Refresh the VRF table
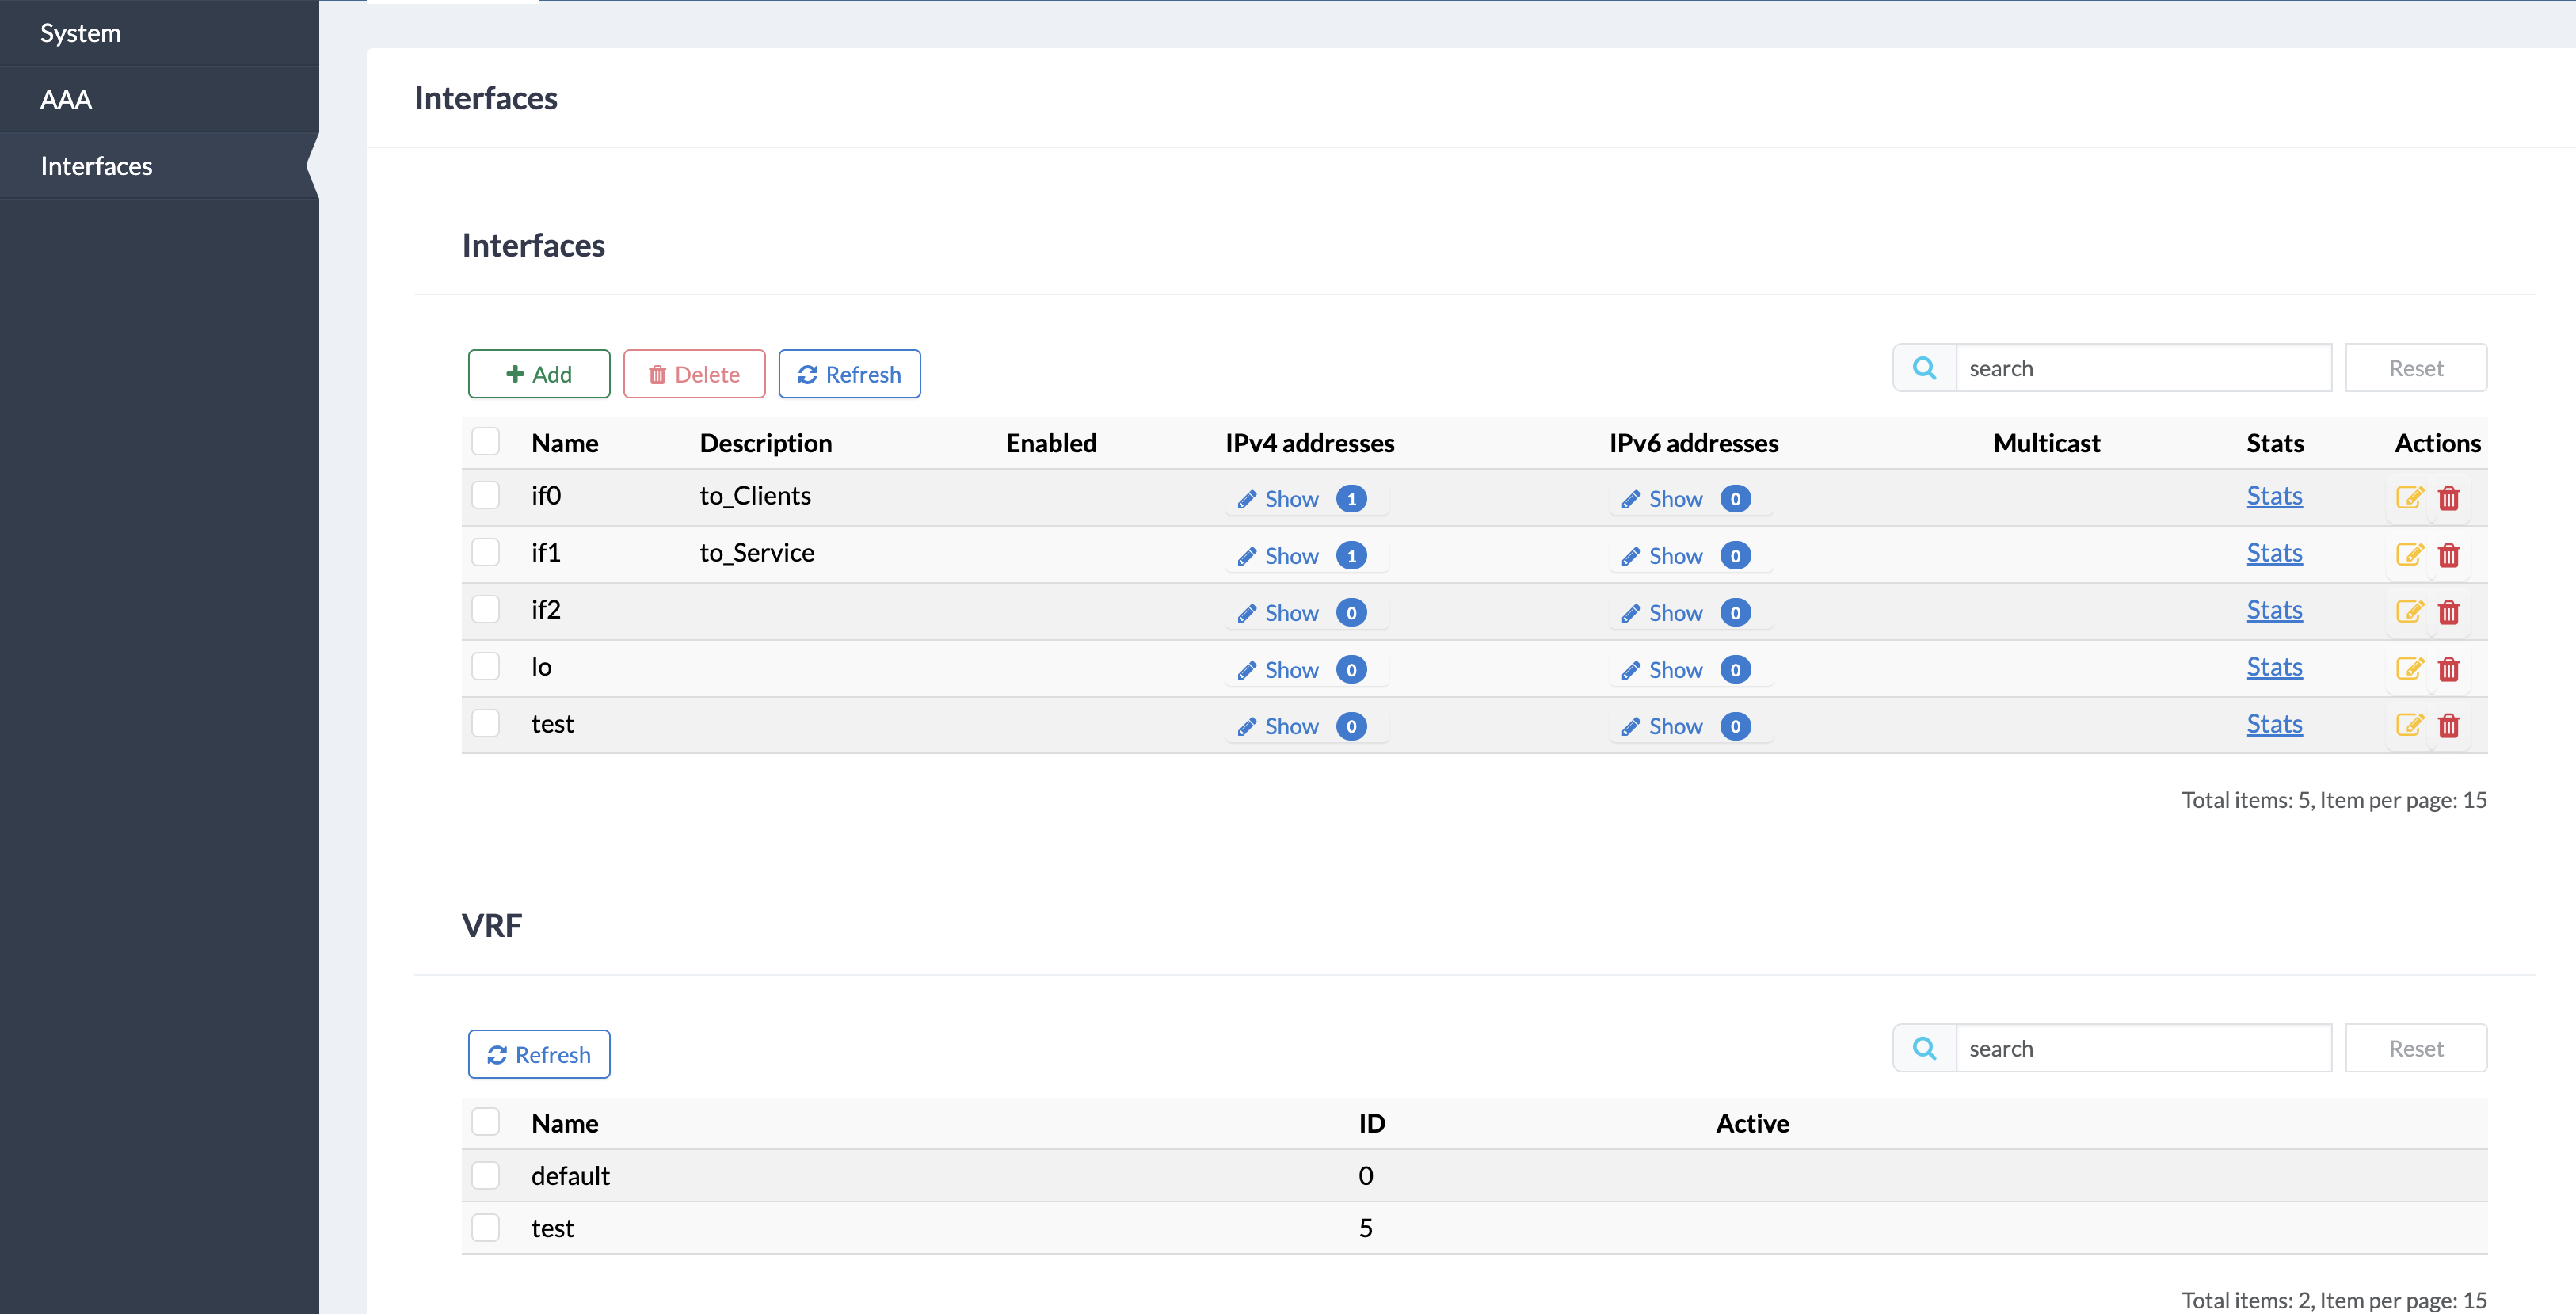The image size is (2576, 1314). click(x=539, y=1054)
